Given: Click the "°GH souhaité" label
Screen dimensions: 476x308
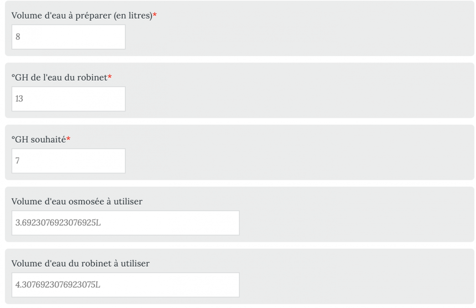Looking at the screenshot, I should tap(39, 140).
